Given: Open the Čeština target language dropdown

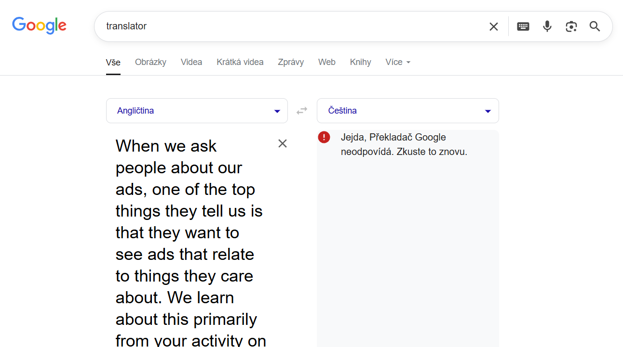Looking at the screenshot, I should tap(407, 111).
